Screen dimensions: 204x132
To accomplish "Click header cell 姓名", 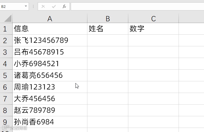I will 108,29.
